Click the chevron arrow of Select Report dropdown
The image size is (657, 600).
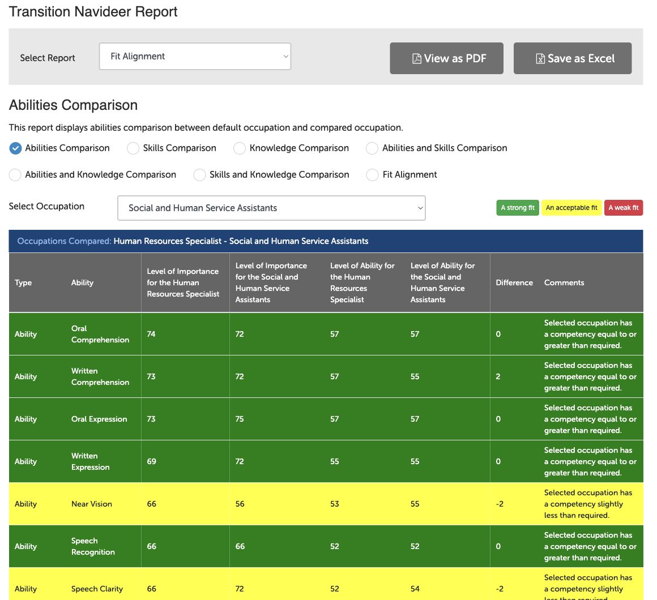pyautogui.click(x=285, y=57)
